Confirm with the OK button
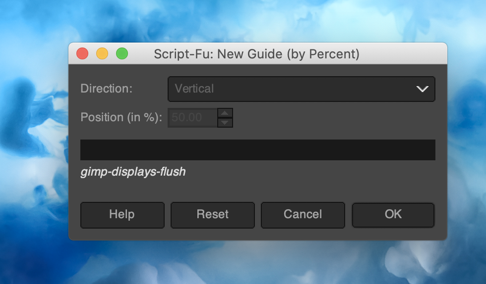The image size is (486, 284). click(393, 215)
